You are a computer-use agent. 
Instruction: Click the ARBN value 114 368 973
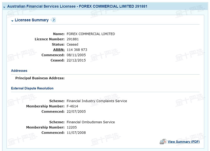[77, 50]
